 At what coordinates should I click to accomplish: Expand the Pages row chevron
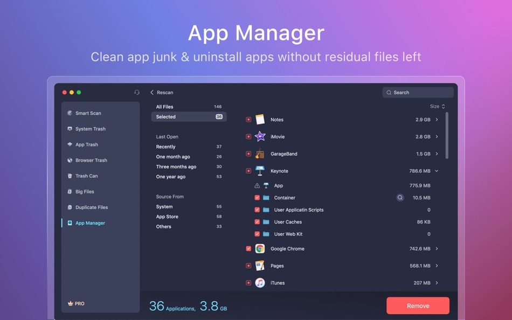tap(437, 266)
